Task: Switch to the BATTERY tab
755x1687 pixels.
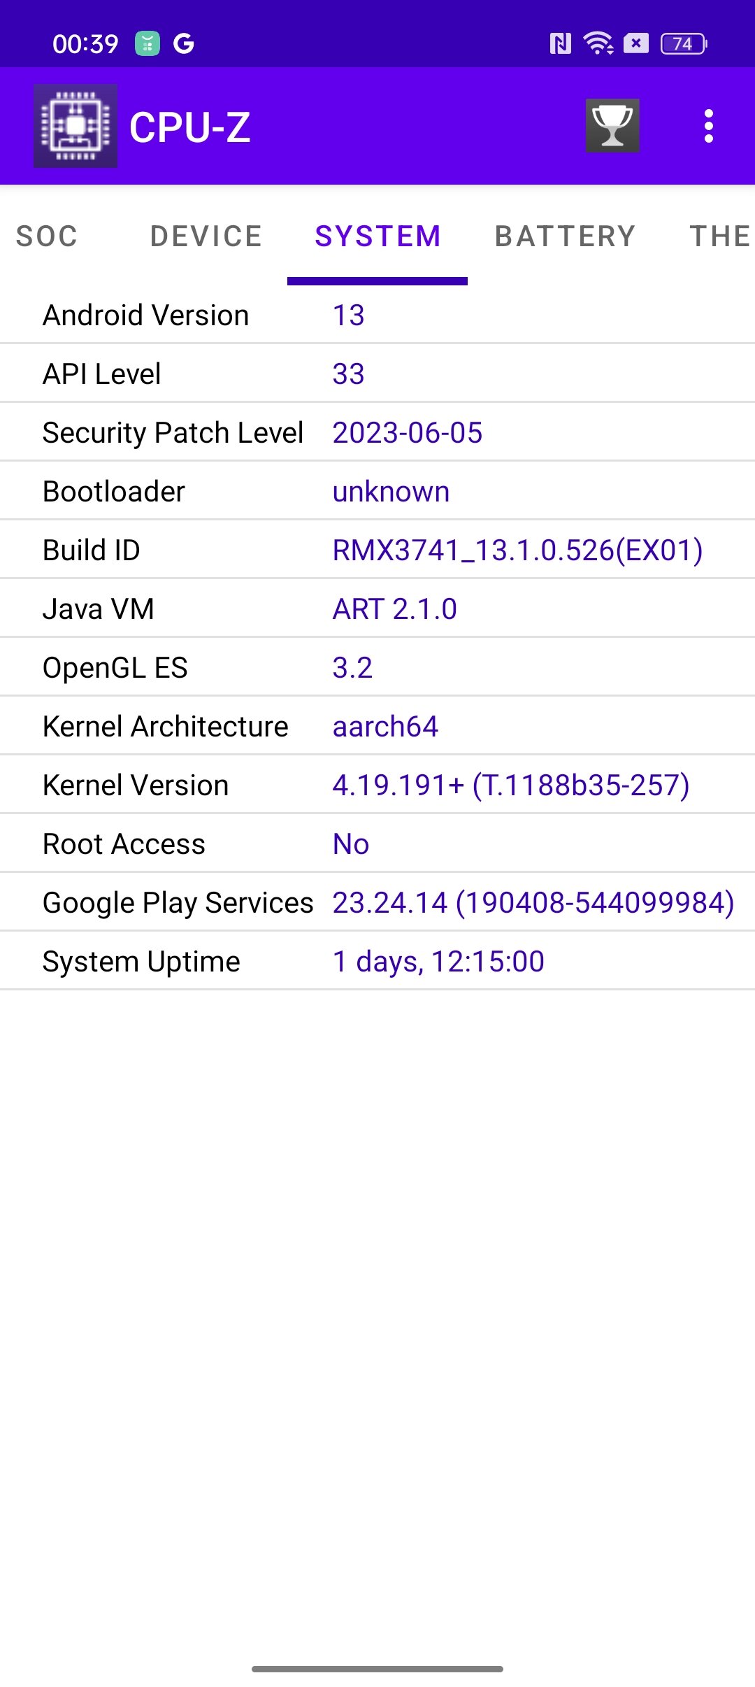Action: coord(565,236)
